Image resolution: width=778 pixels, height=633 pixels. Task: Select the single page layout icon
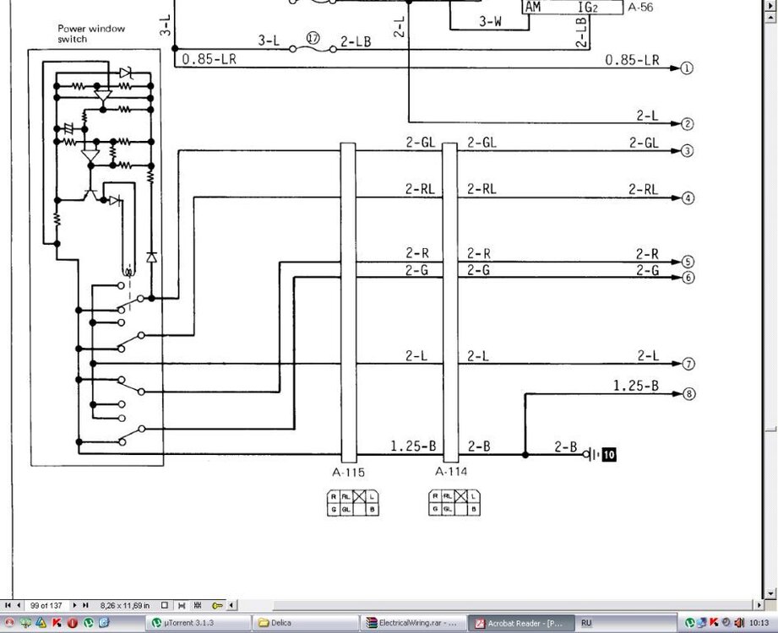click(166, 605)
